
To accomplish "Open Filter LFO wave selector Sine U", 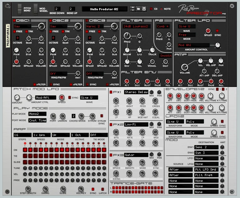I will point(187,26).
